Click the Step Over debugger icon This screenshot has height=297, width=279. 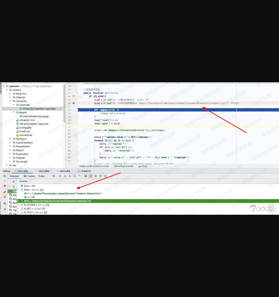pyautogui.click(x=60, y=176)
